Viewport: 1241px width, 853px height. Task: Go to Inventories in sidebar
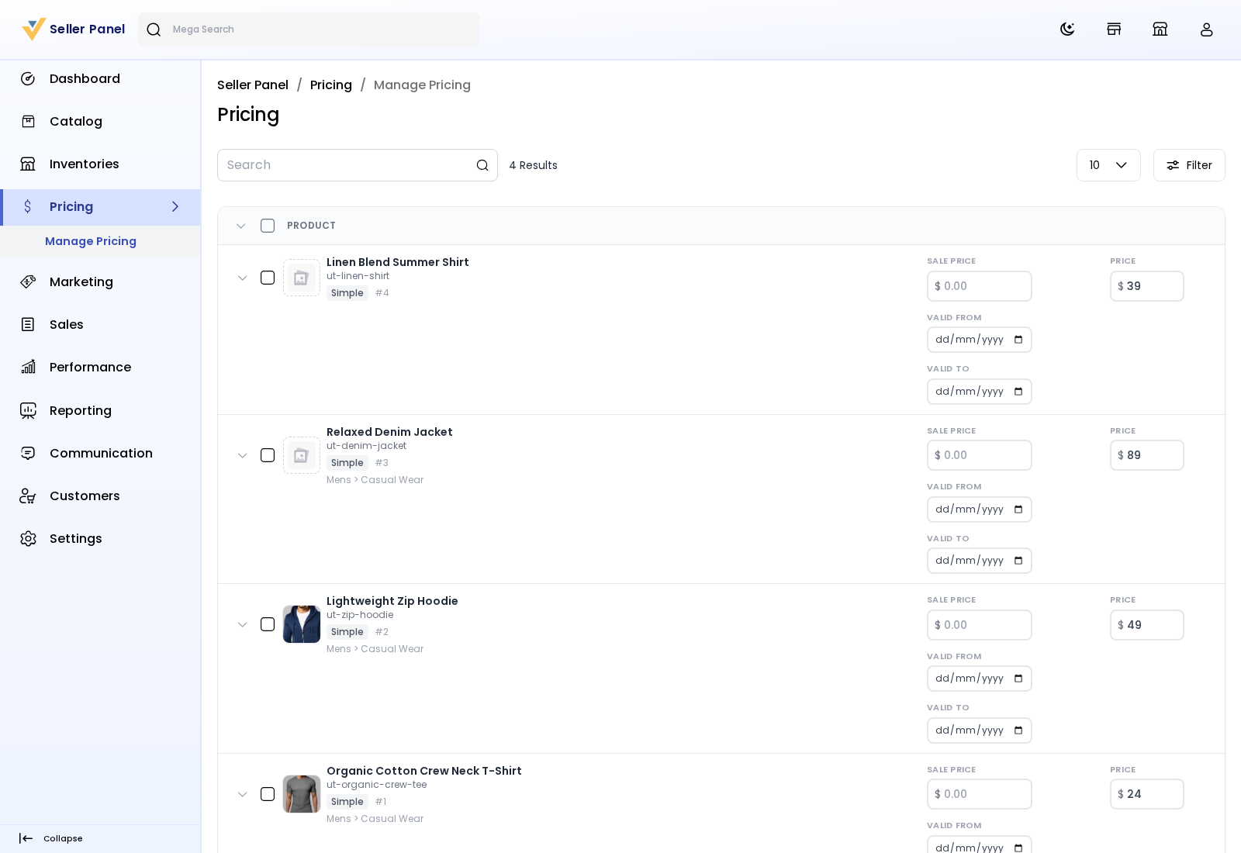click(100, 164)
